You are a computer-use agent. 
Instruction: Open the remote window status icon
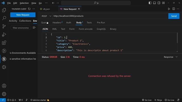(x=3, y=100)
